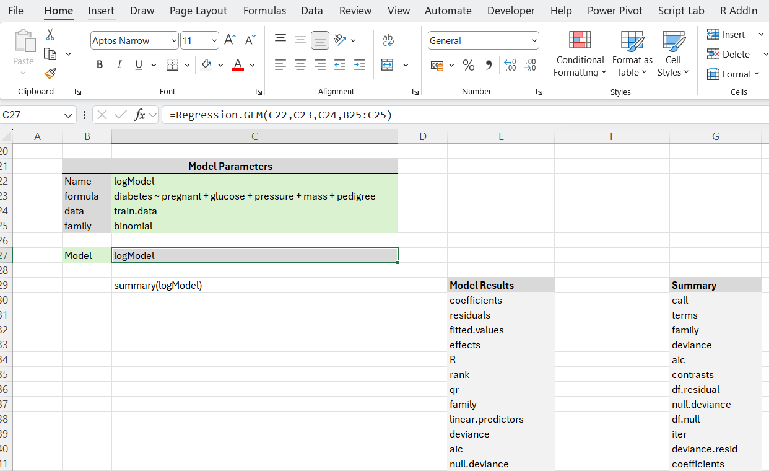
Task: Open Conditional Formatting menu
Action: [x=580, y=55]
